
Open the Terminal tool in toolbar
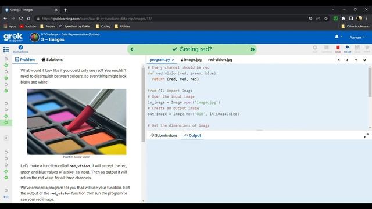pos(327,49)
